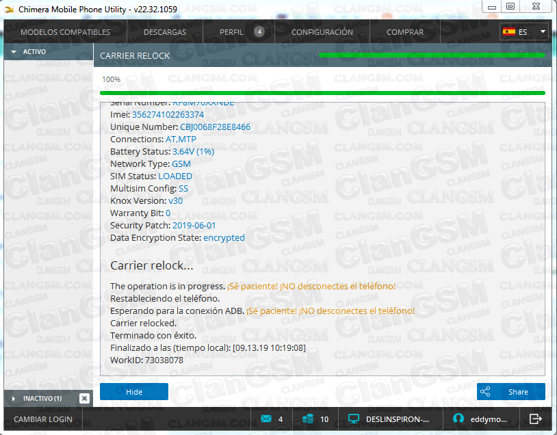Click the 100% progress label
The image size is (557, 435).
[111, 79]
